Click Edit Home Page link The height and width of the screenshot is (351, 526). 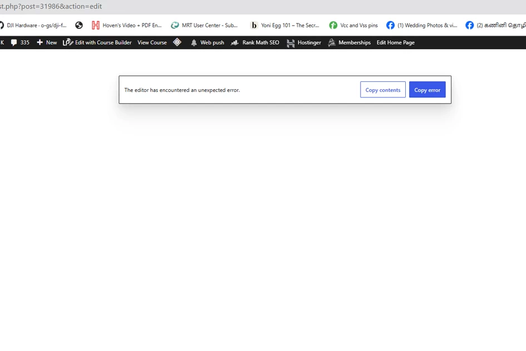(x=396, y=43)
